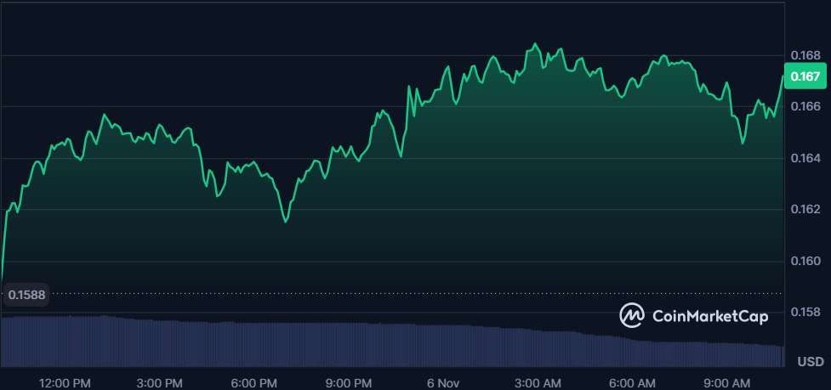Click the 0.168 price axis label

(805, 55)
